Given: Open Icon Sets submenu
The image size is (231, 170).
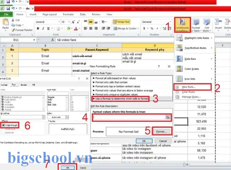Looking at the screenshot, I should click(x=194, y=79).
